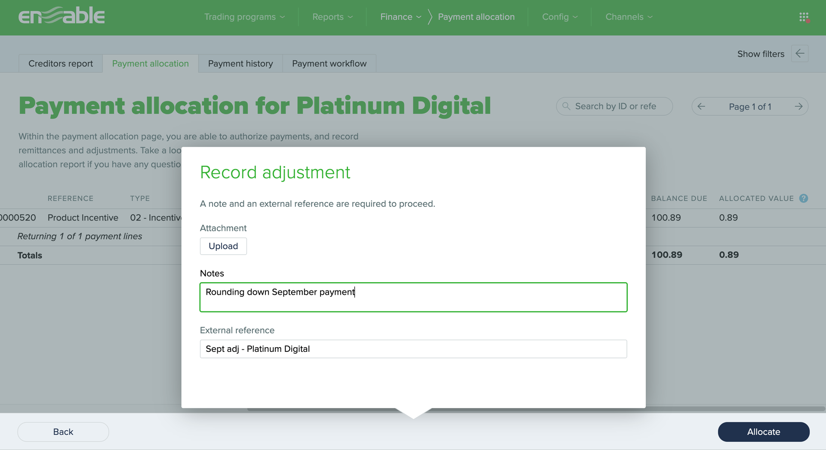Click the Enable logo
826x450 pixels.
click(62, 16)
